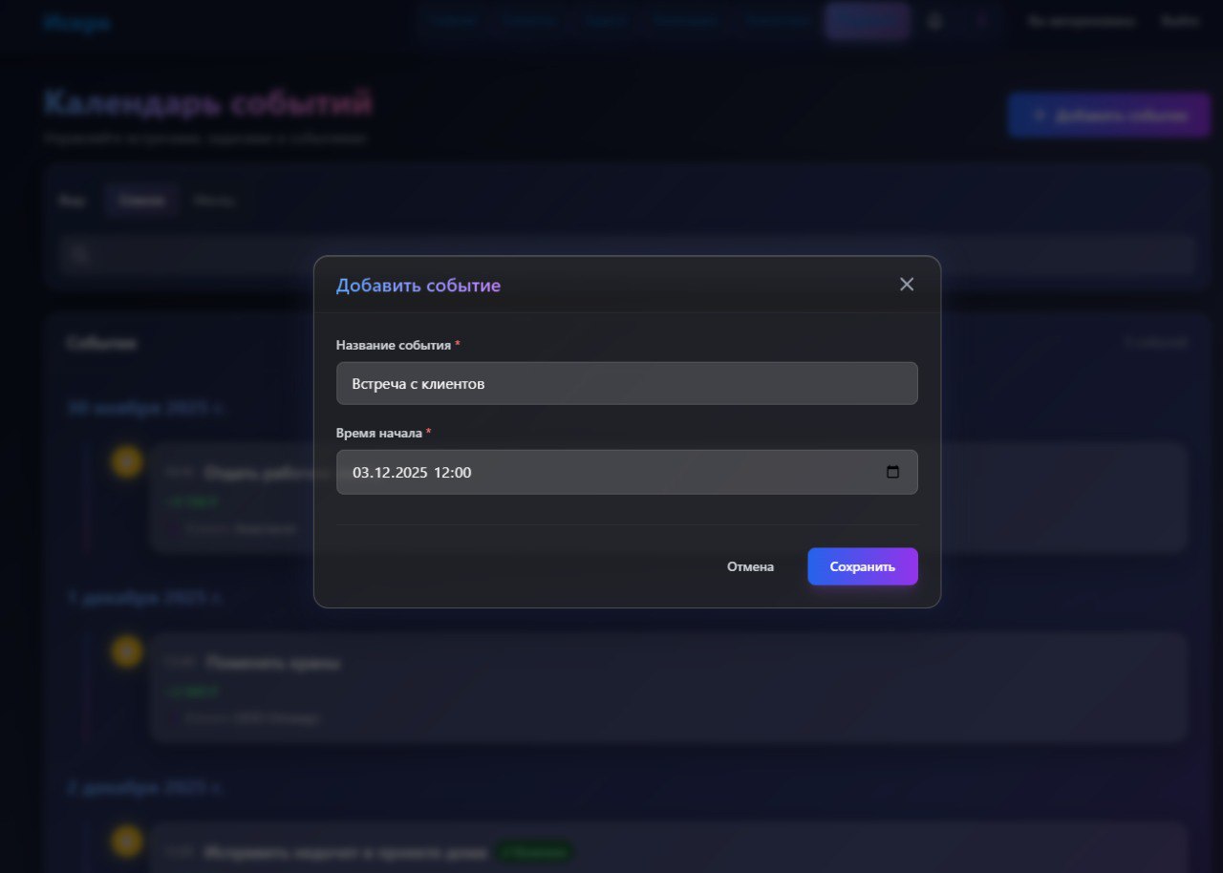
Task: Click the app logo in top-left corner
Action: tap(76, 22)
